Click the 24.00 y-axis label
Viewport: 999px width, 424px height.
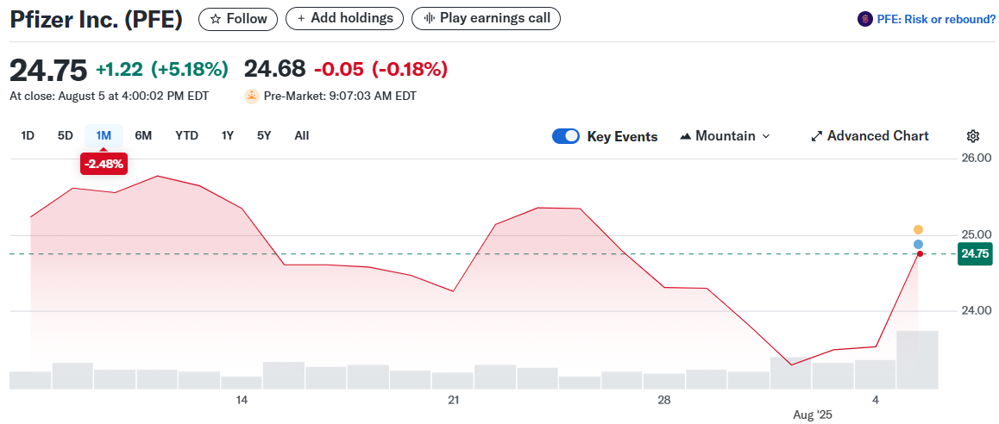coord(975,311)
